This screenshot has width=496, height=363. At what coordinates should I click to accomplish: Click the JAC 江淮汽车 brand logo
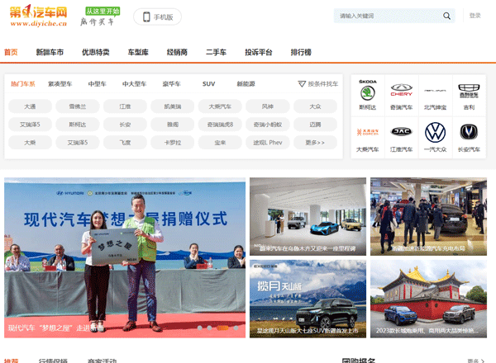(x=402, y=132)
